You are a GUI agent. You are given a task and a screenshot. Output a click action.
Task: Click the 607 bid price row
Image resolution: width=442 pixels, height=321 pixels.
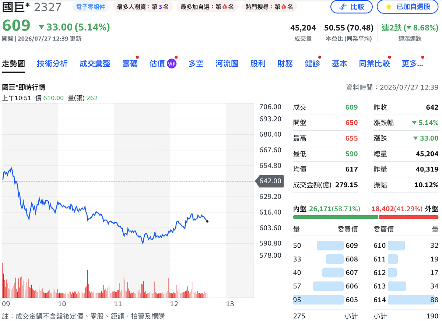[326, 273]
